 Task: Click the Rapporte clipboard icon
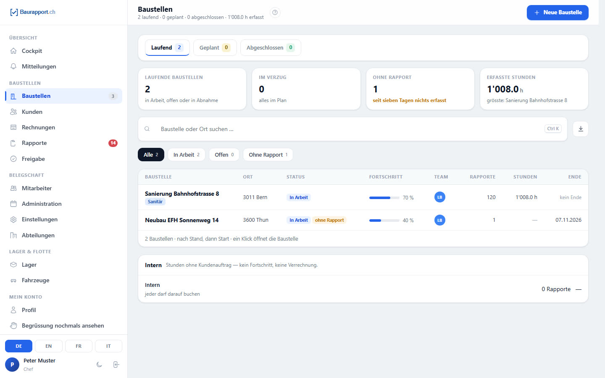click(x=13, y=143)
